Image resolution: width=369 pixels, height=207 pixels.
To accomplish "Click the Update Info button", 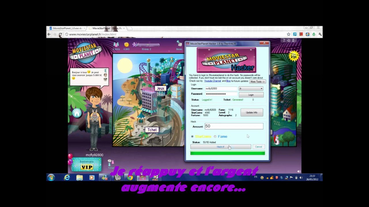I will (x=252, y=112).
